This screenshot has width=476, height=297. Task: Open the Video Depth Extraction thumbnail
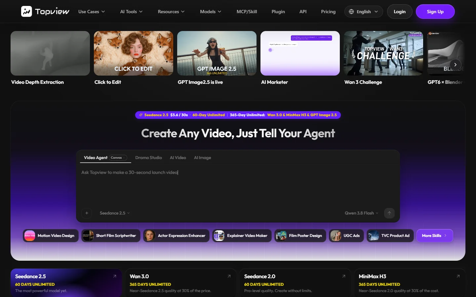tap(50, 53)
